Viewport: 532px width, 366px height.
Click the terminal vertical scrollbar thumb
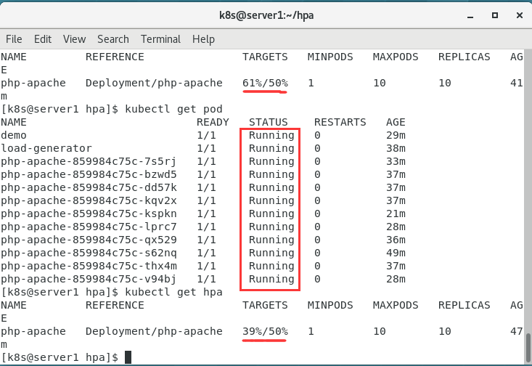[528, 348]
